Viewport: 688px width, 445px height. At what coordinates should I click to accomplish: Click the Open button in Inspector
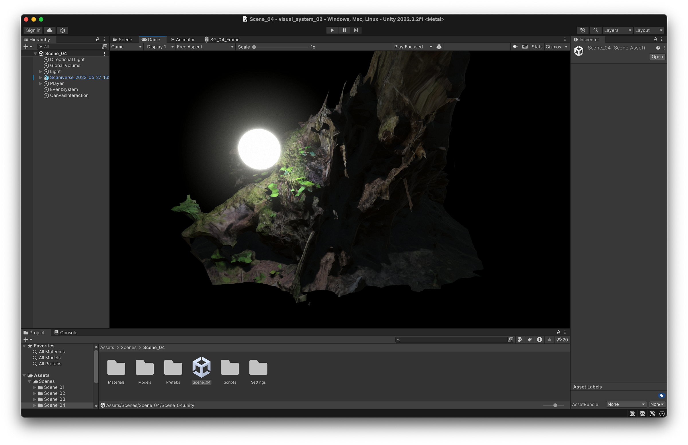coord(657,57)
